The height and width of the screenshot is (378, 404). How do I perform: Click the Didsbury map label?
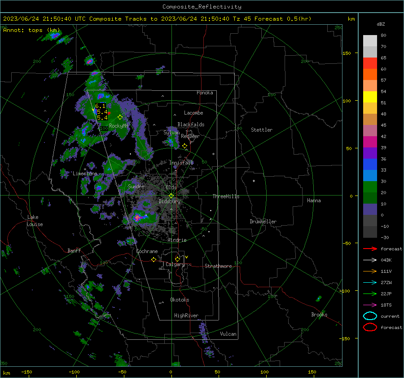(x=169, y=201)
